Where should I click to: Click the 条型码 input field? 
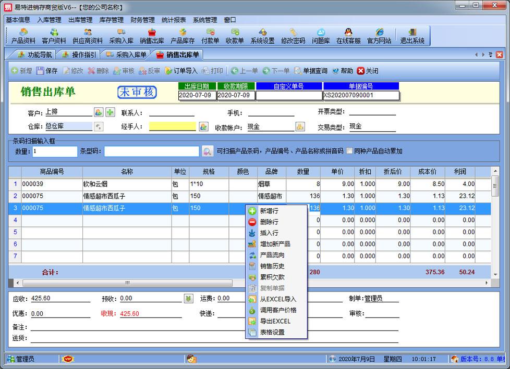[x=151, y=151]
